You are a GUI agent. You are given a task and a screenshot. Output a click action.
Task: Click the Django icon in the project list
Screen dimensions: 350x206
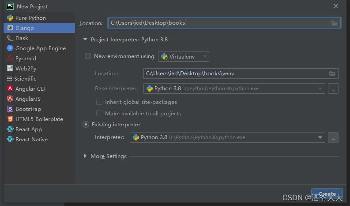[10, 28]
